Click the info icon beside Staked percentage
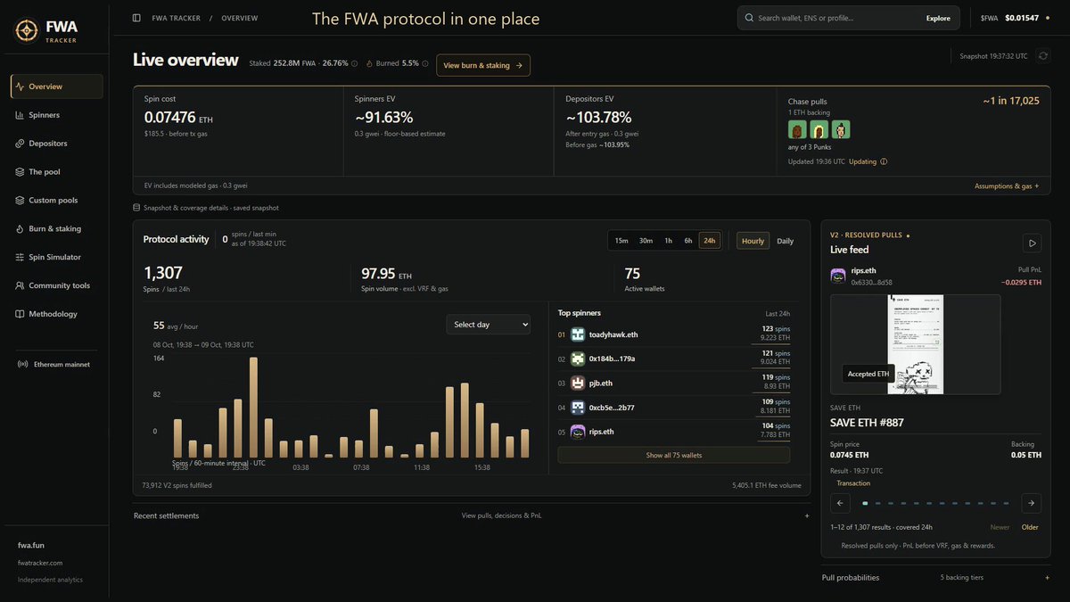The width and height of the screenshot is (1070, 602). pos(355,63)
